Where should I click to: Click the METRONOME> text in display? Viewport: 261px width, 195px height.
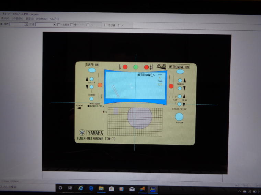coord(146,75)
